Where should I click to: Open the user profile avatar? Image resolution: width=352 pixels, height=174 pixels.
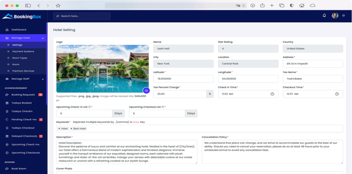335,15
